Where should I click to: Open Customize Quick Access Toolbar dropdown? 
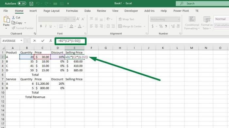(x=68, y=4)
